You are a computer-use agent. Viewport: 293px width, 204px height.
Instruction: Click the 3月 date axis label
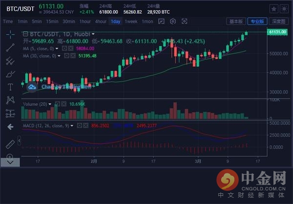click(x=198, y=161)
